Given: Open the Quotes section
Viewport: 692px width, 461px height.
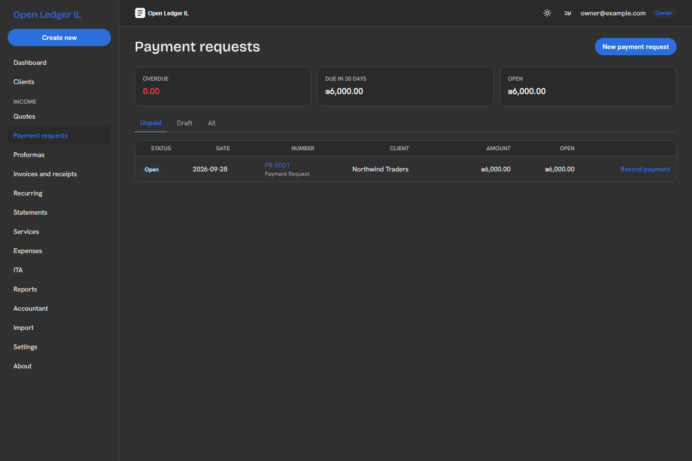Looking at the screenshot, I should point(59,116).
